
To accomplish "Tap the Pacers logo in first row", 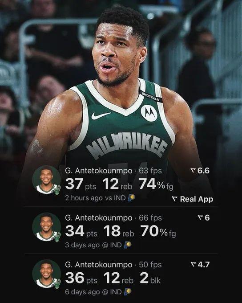I will (x=131, y=198).
